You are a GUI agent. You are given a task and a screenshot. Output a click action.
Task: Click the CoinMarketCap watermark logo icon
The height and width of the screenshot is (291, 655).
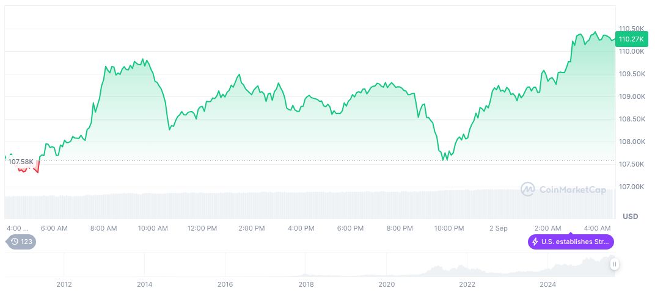coord(528,190)
